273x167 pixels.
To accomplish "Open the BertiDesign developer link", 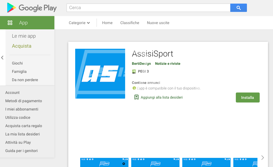I will 141,64.
